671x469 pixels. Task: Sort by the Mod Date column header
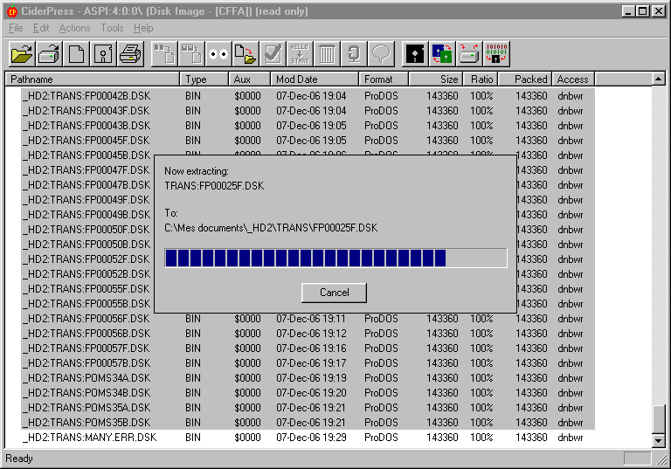coord(315,79)
